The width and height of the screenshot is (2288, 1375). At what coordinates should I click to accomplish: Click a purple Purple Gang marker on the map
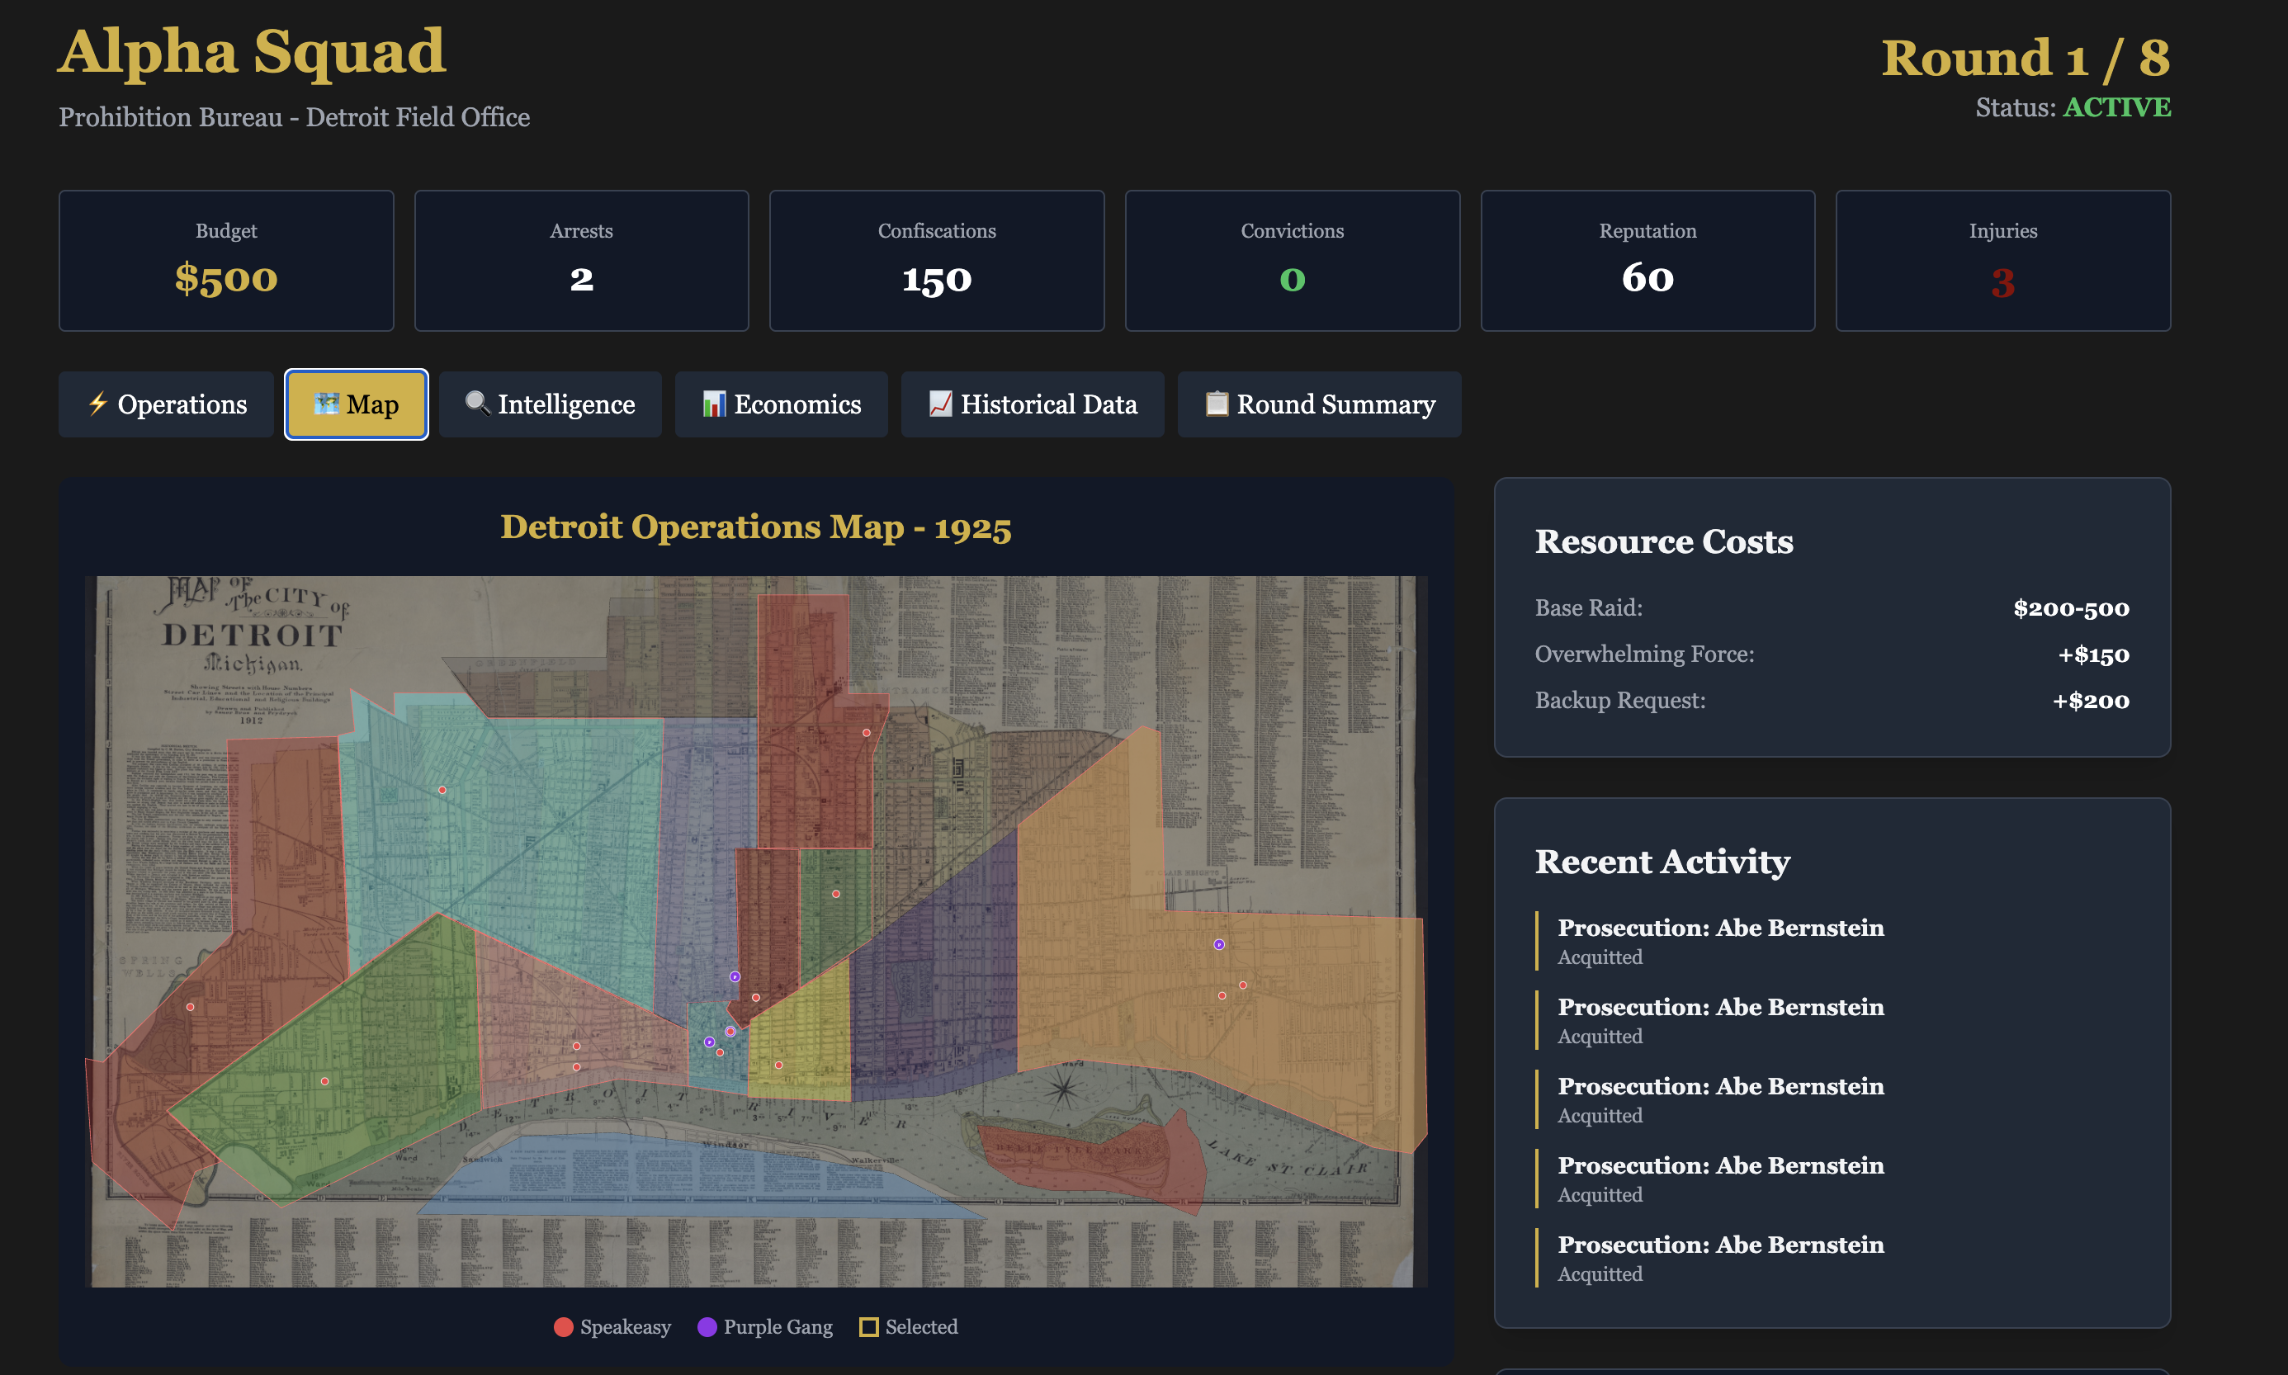(x=735, y=976)
